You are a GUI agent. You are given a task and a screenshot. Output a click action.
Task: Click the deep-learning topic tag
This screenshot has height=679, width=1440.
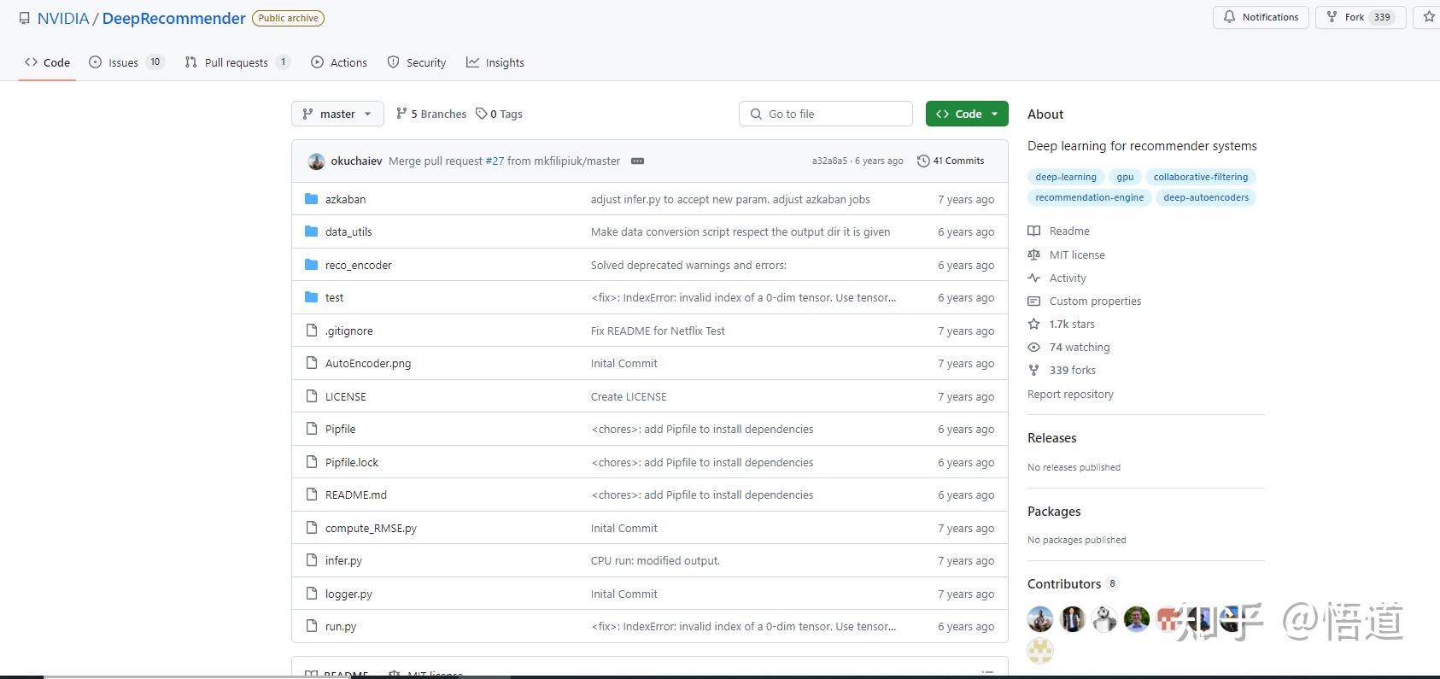[x=1065, y=177]
